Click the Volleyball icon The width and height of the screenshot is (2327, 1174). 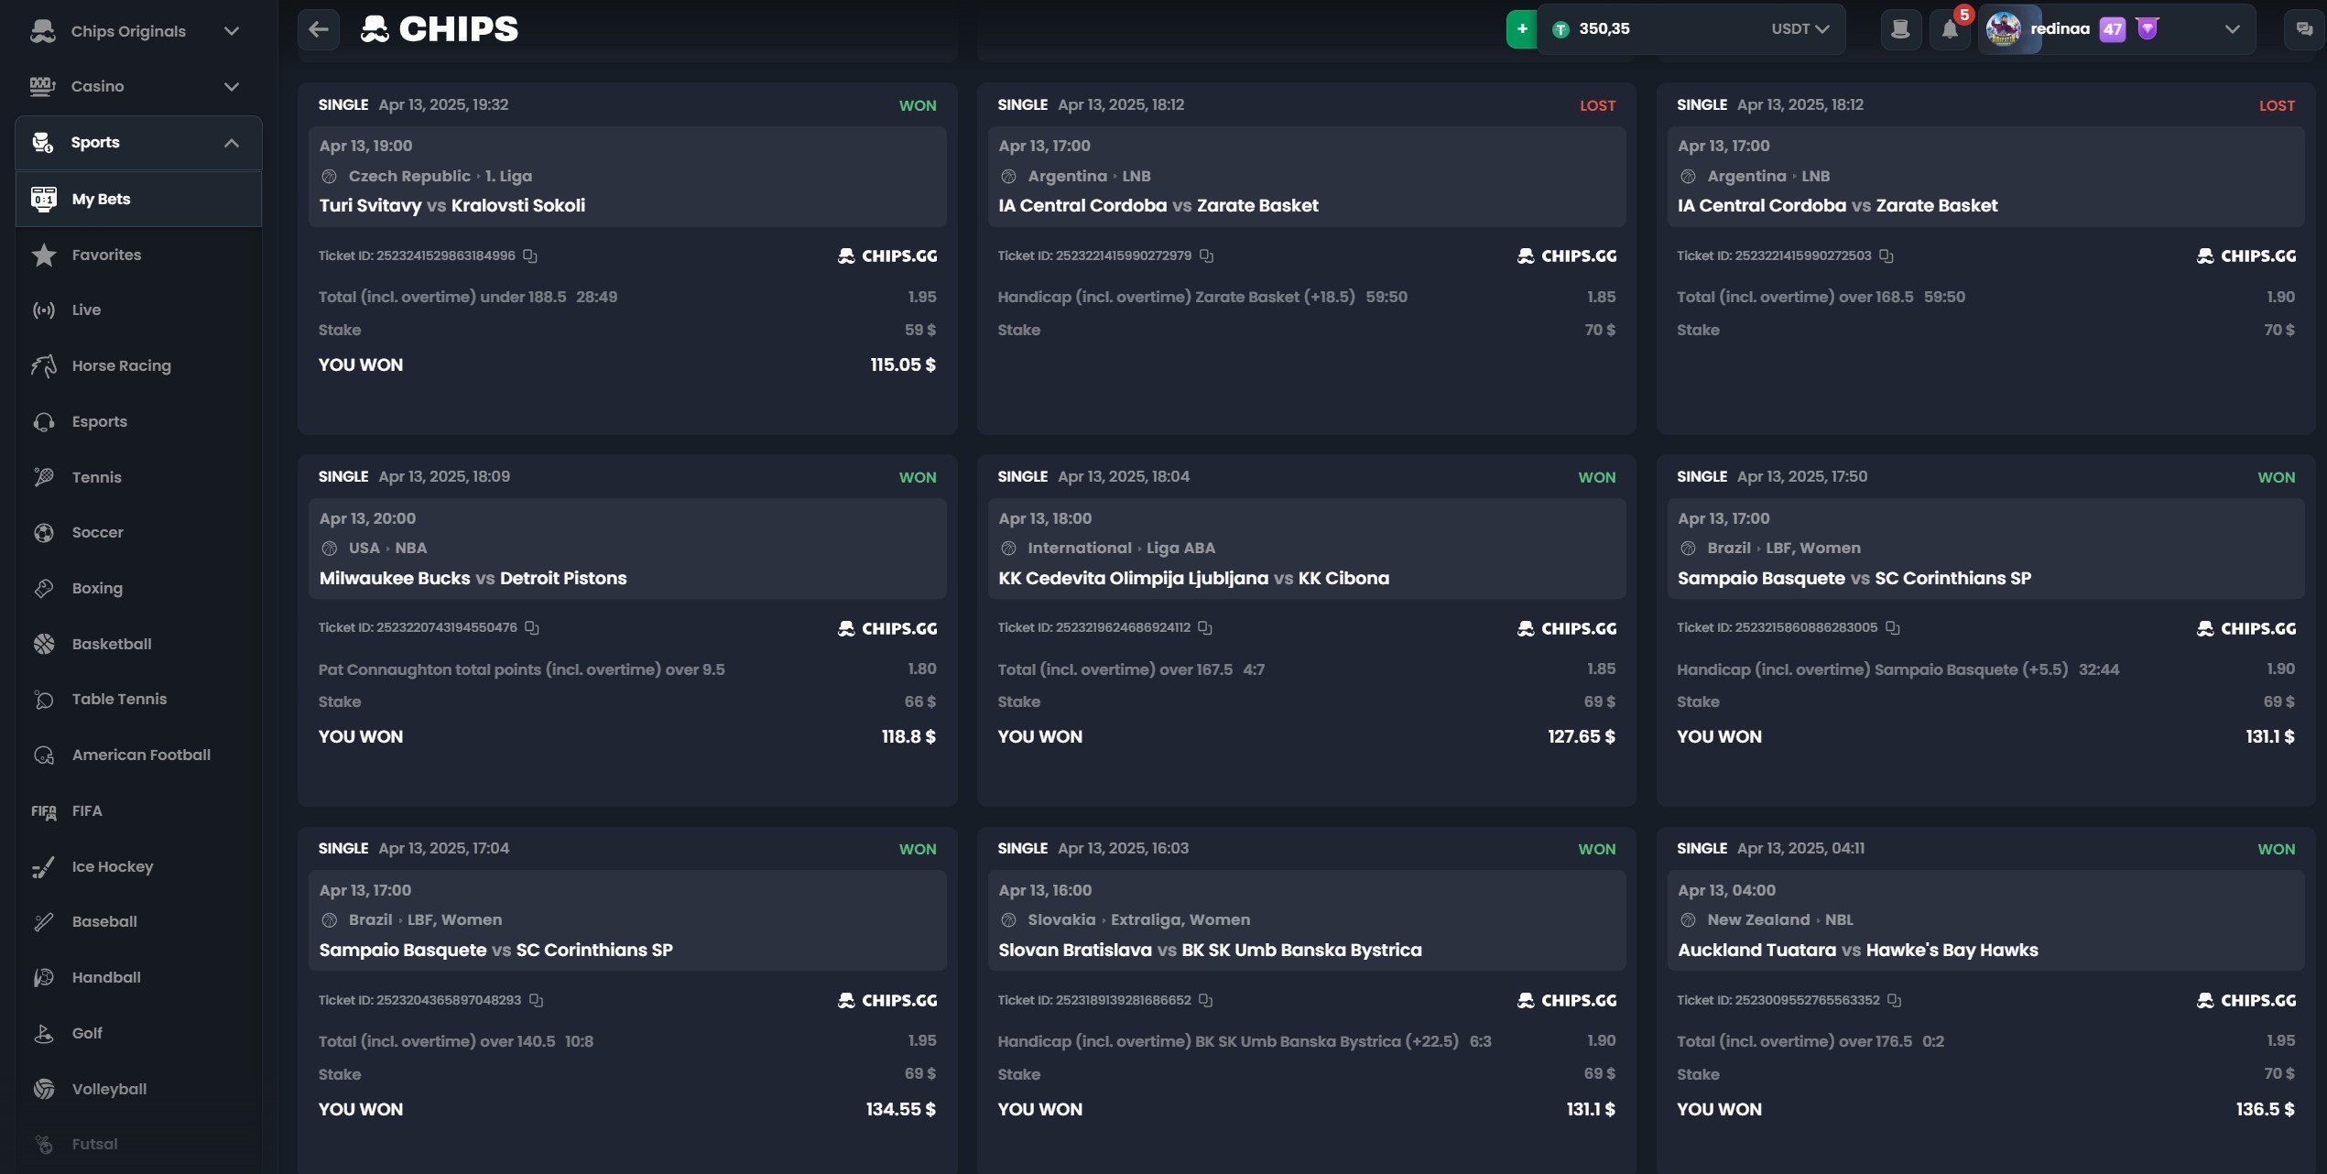click(x=44, y=1089)
